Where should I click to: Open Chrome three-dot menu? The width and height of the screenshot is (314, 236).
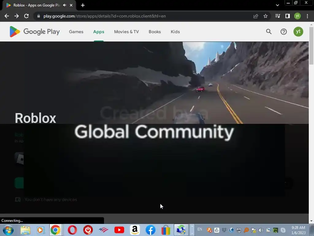point(307,16)
